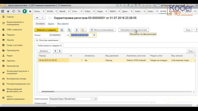Open the Ответственный field dropdown arrow
Viewport: 198px width, 111px height.
click(93, 99)
